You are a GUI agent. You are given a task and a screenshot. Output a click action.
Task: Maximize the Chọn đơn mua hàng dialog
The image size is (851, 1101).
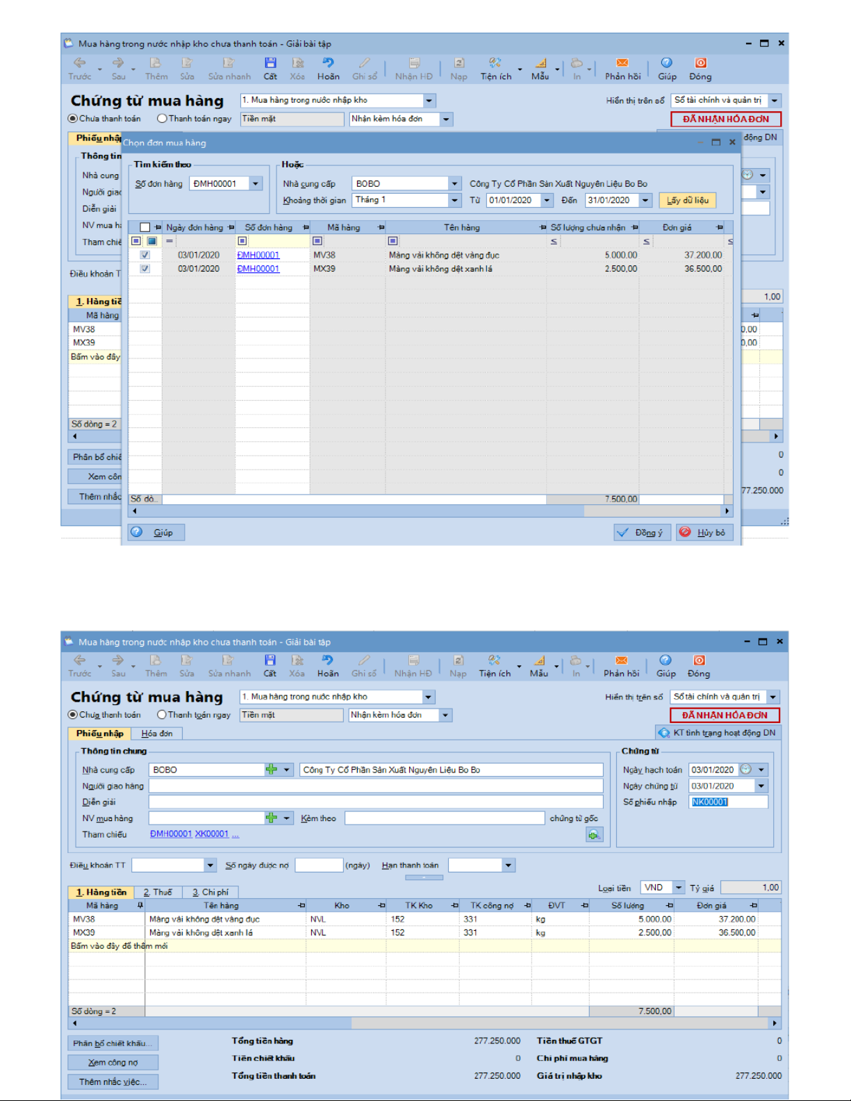pyautogui.click(x=716, y=142)
